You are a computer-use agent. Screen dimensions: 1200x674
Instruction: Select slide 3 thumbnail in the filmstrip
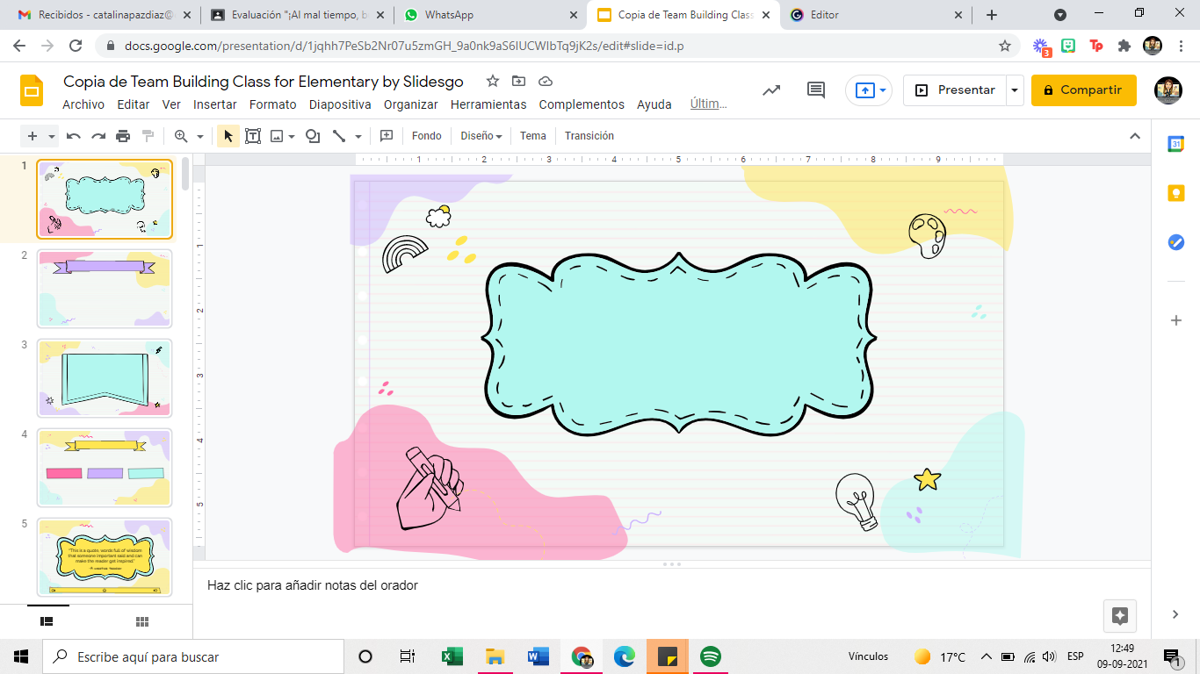coord(105,378)
